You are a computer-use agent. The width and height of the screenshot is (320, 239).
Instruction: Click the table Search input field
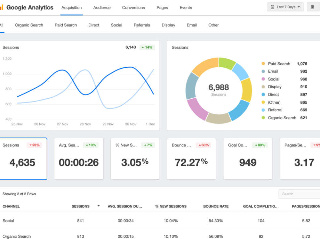click(x=299, y=194)
